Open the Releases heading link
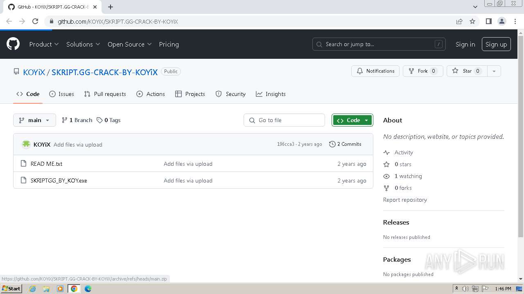524x294 pixels. [396, 222]
